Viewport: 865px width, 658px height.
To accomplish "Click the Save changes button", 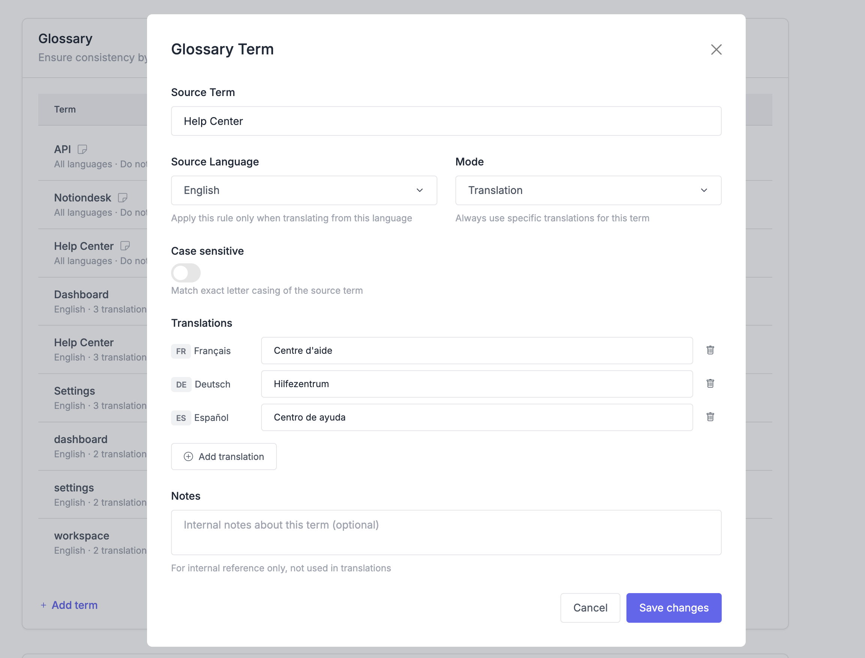I will pos(674,607).
